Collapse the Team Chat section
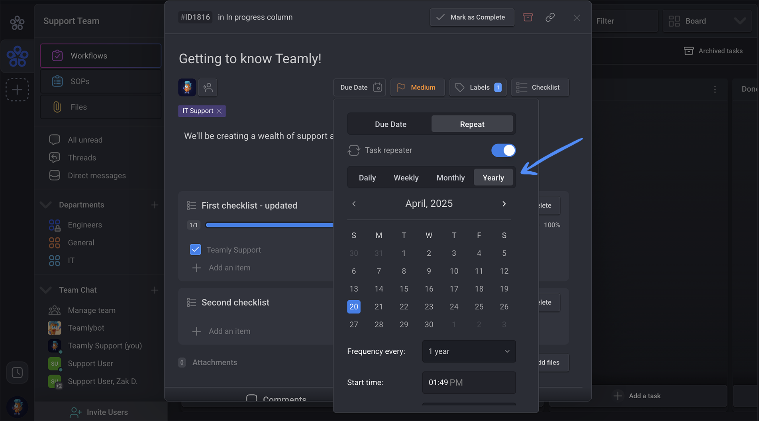The height and width of the screenshot is (421, 759). click(x=46, y=290)
